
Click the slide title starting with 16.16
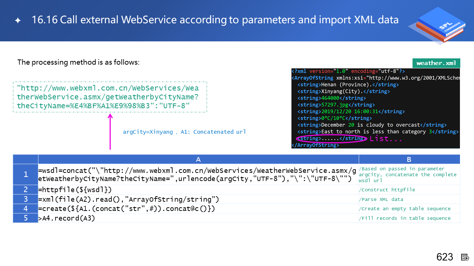pyautogui.click(x=215, y=20)
